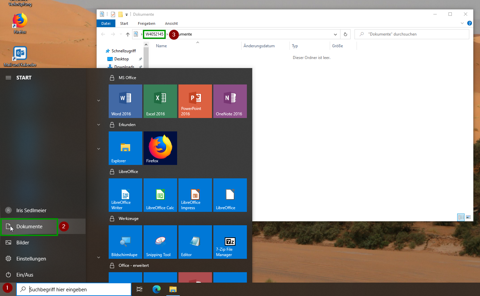
Task: Go up one folder level in Explorer
Action: (x=128, y=34)
